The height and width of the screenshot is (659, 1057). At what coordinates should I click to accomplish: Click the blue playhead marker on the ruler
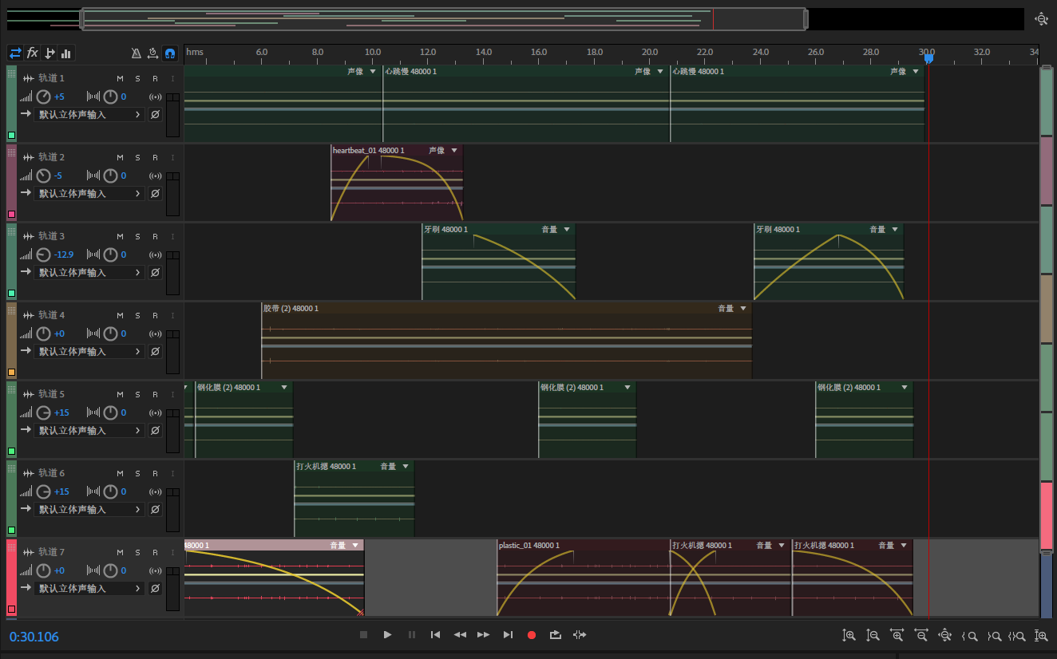coord(928,58)
